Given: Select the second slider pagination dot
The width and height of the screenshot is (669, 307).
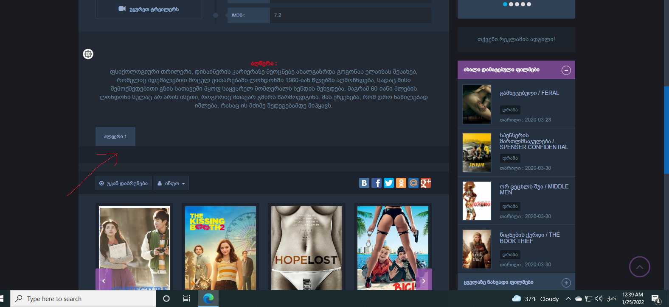Looking at the screenshot, I should click(511, 4).
